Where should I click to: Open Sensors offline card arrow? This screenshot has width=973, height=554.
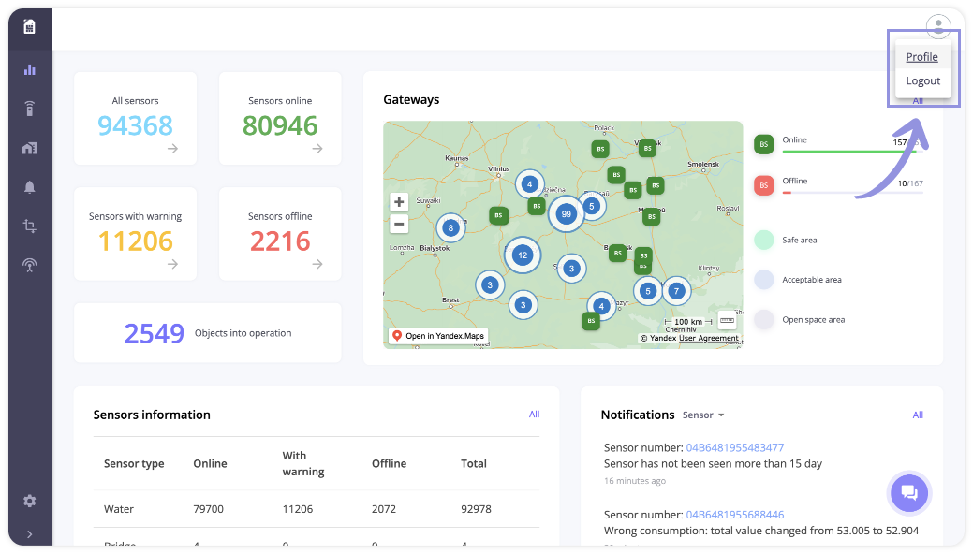click(317, 264)
